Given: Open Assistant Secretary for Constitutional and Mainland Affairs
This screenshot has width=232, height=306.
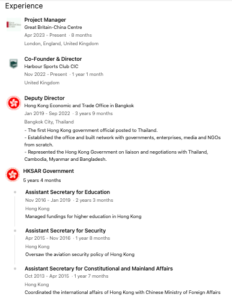Looking at the screenshot, I should [x=99, y=269].
